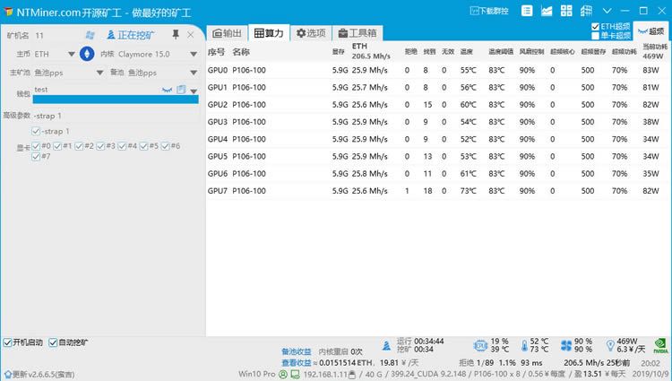672x381 pixels.
Task: Click the Ethereum coin icon
Action: [87, 54]
